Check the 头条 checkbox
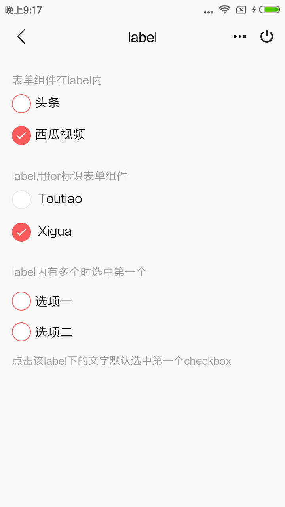The width and height of the screenshot is (285, 507). (21, 104)
